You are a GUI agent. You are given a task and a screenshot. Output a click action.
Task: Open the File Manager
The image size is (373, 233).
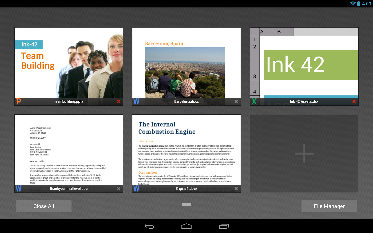tap(329, 206)
